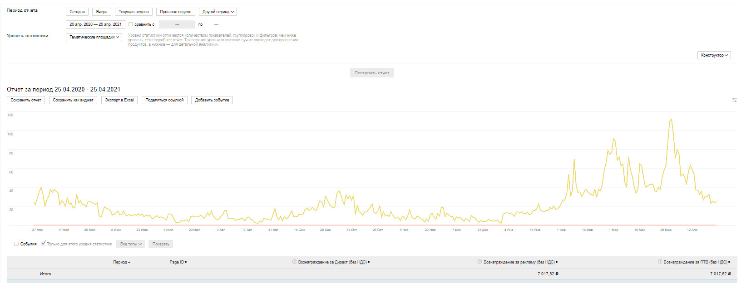
Task: Click help icon beside Вознаграждение за Директ
Action: click(294, 262)
